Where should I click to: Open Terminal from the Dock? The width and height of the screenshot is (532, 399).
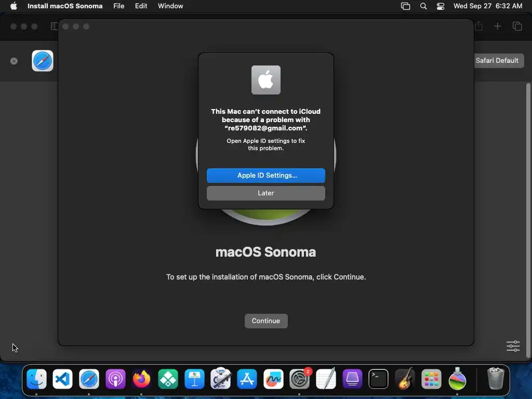coord(378,379)
